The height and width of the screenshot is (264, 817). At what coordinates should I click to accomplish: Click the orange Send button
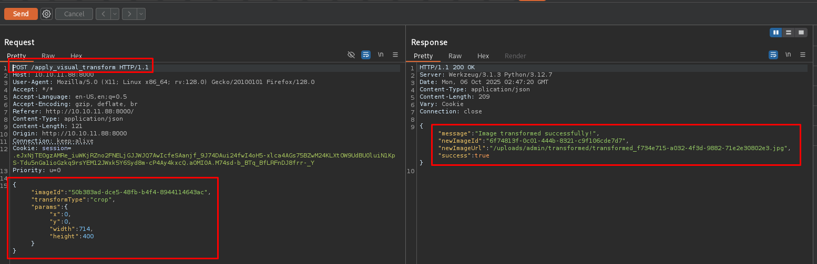(x=21, y=14)
